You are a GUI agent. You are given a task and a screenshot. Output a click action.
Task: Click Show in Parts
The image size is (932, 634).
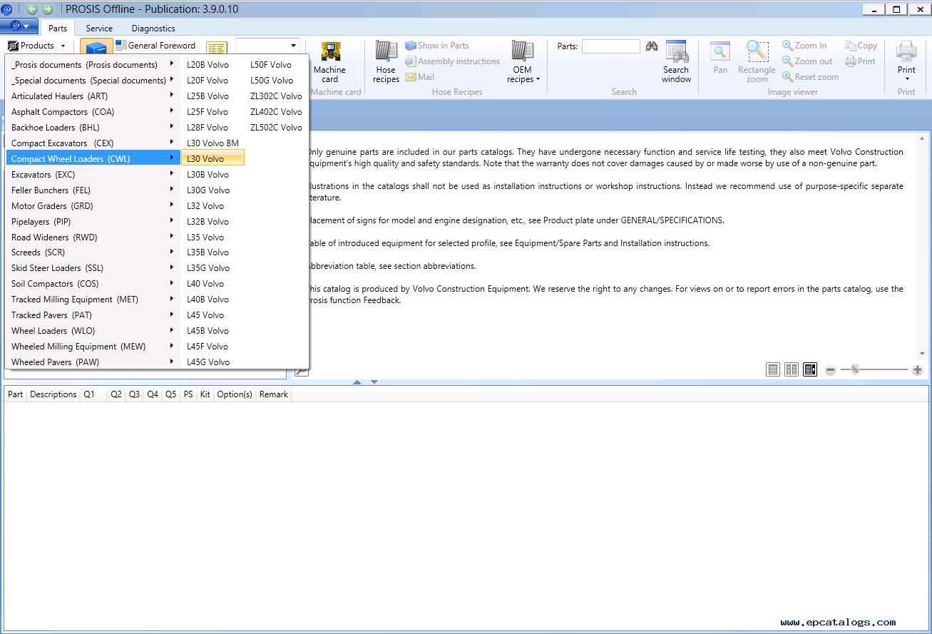point(437,46)
